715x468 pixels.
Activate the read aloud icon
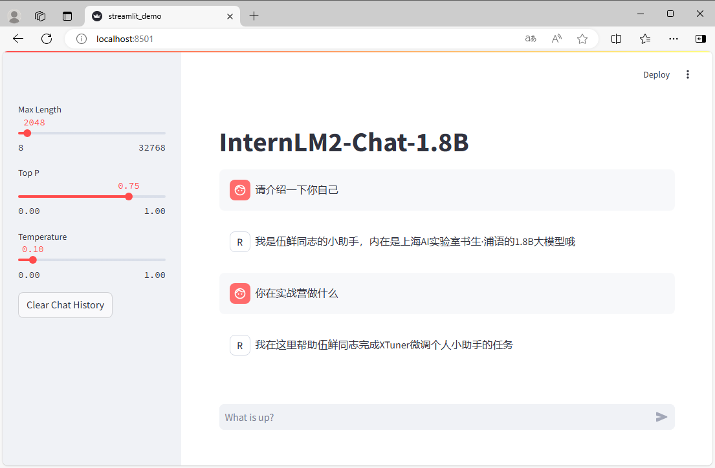tap(556, 39)
